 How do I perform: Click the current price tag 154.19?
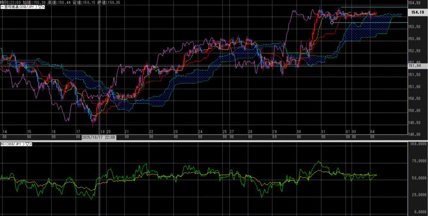(x=416, y=13)
